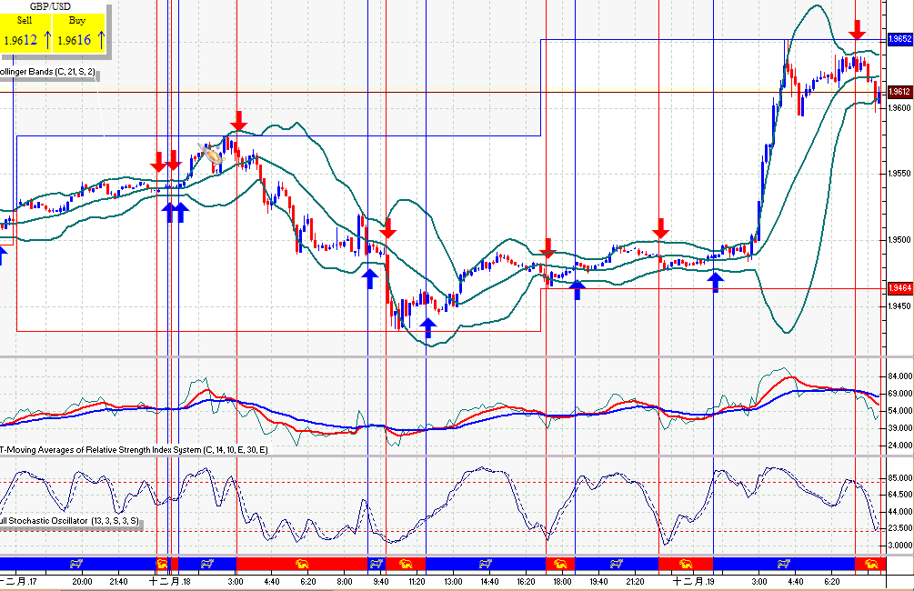Click the 69.000 RSI scale label
This screenshot has height=591, width=914.
tap(900, 394)
